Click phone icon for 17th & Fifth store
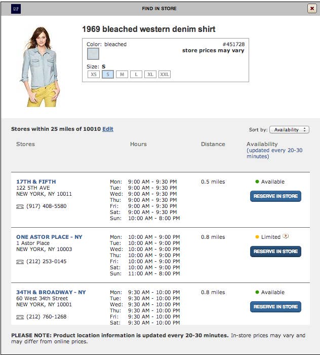Screen dimensions: 320x355 (x=20, y=206)
